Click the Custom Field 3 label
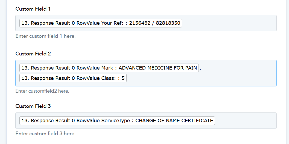This screenshot has width=289, height=144. point(33,106)
